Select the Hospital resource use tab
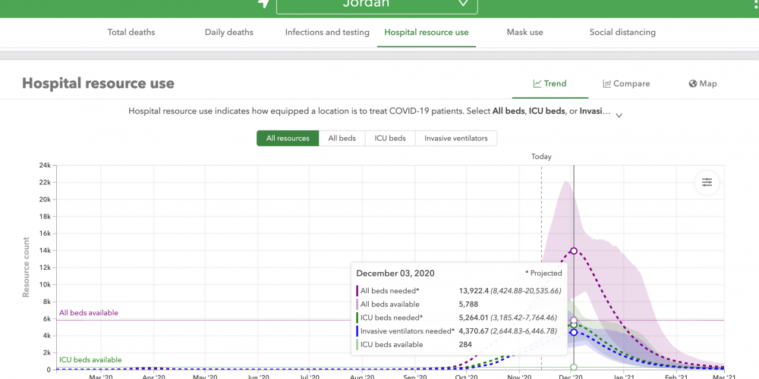The width and height of the screenshot is (759, 379). 427,33
